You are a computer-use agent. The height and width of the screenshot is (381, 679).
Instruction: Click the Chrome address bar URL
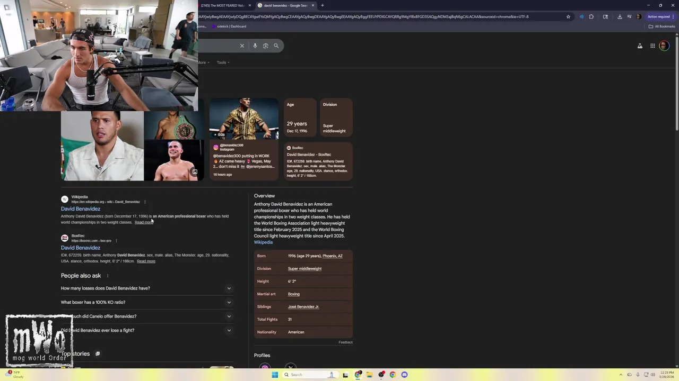tap(363, 16)
